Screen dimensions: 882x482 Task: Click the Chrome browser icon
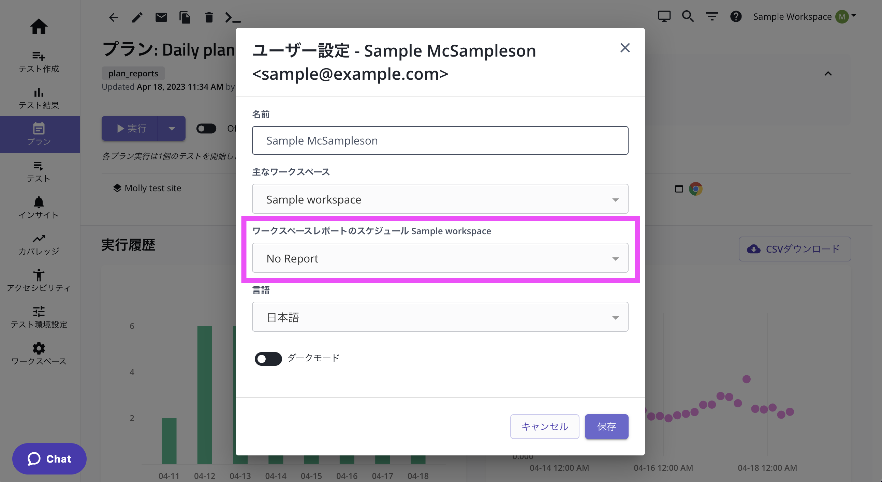click(x=695, y=189)
